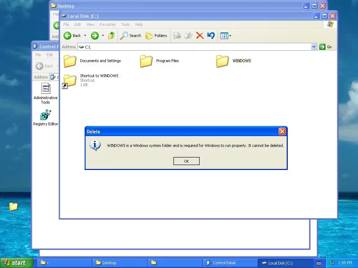Select the Program Files folder
The height and width of the screenshot is (268, 358).
pos(159,61)
